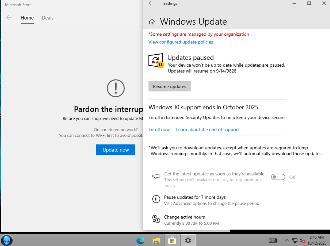
Task: Click the muted volume tray icon
Action: (302, 240)
